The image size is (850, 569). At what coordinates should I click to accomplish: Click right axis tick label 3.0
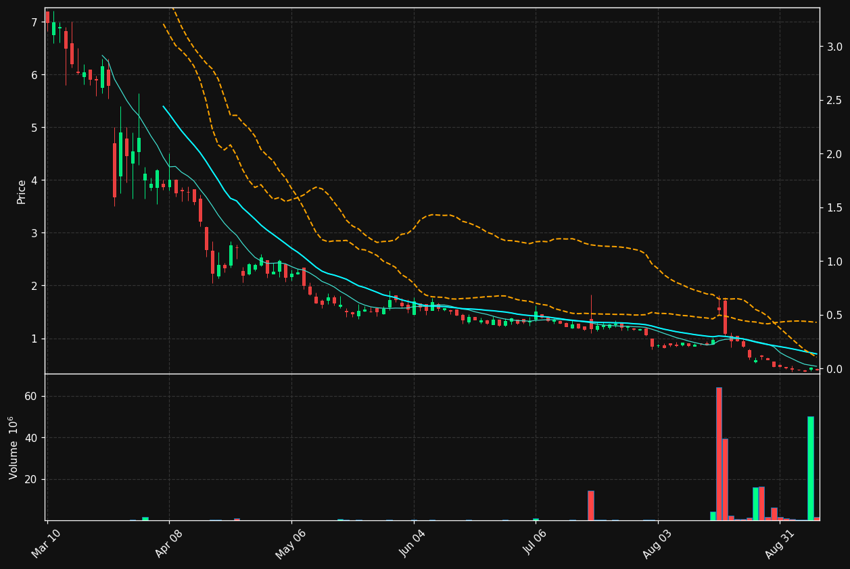(834, 47)
